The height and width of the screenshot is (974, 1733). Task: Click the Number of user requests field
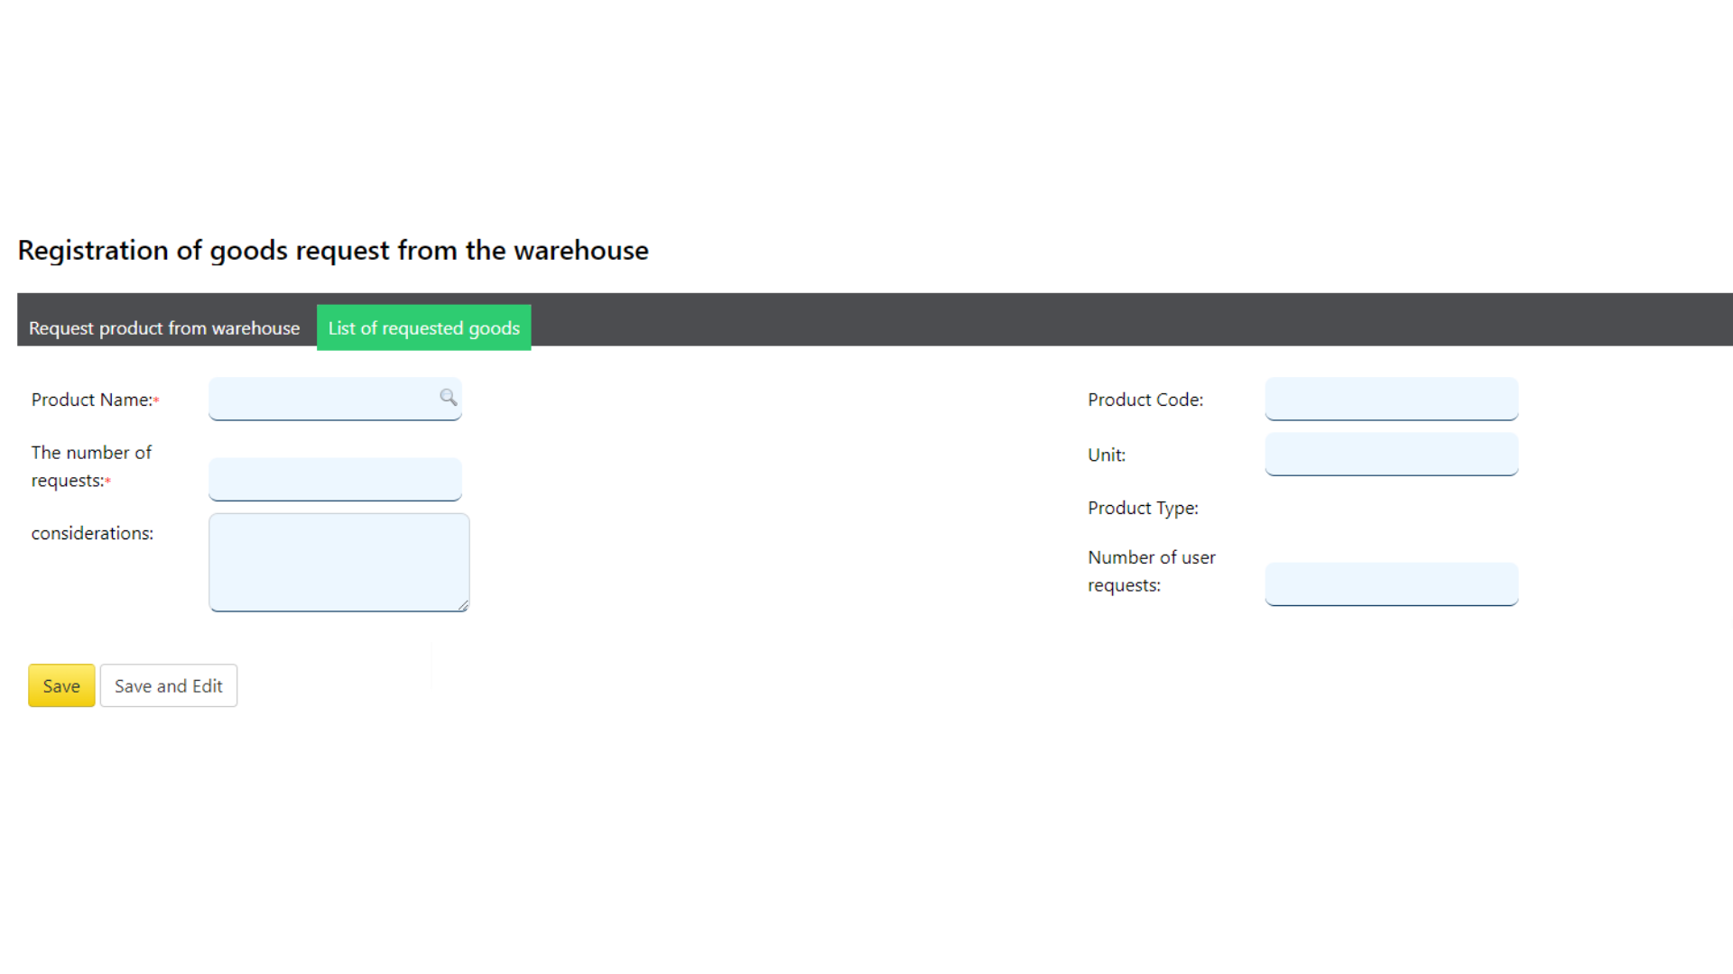point(1390,583)
